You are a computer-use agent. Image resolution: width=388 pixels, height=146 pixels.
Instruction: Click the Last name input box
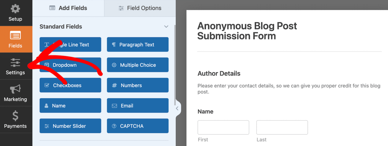pyautogui.click(x=282, y=127)
